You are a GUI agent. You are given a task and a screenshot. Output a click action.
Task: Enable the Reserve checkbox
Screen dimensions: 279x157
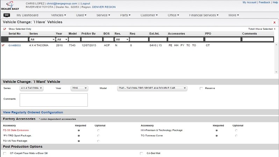(x=201, y=88)
